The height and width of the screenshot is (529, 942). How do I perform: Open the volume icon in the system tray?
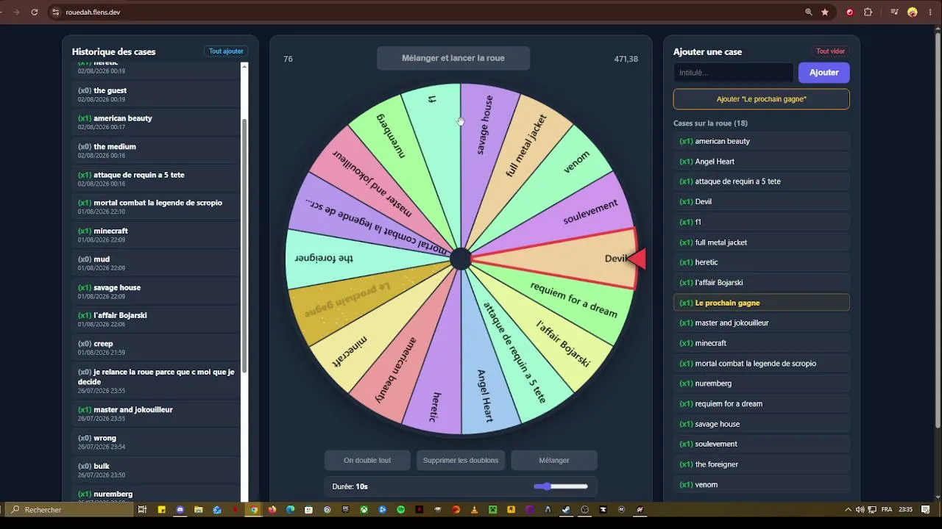tap(859, 509)
